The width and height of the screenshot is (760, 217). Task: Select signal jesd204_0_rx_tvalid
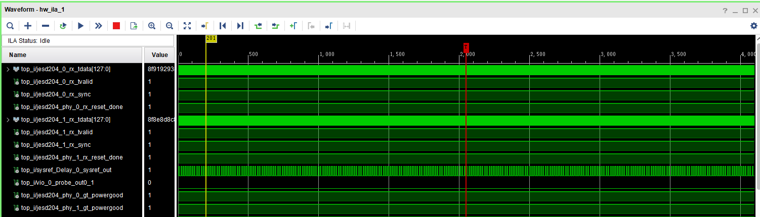click(57, 82)
